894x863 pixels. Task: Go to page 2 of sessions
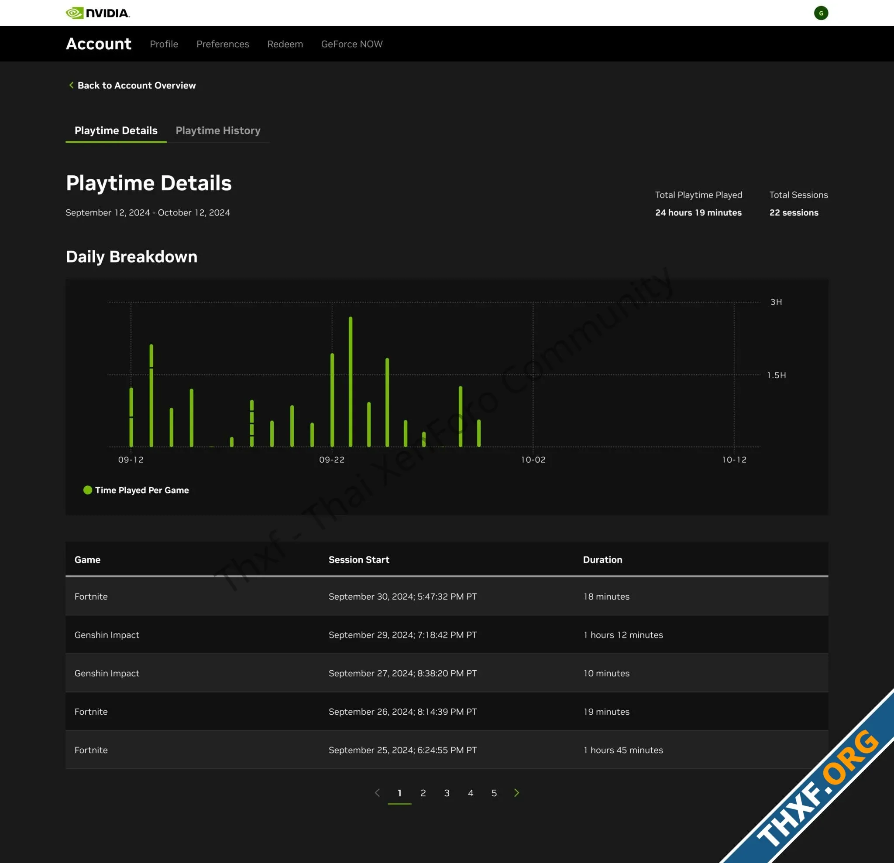click(x=423, y=793)
